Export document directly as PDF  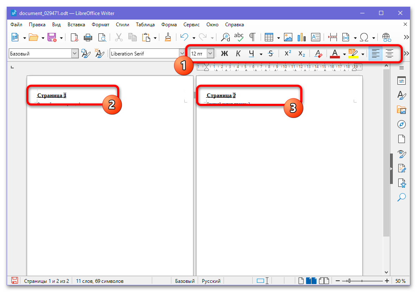(74, 38)
